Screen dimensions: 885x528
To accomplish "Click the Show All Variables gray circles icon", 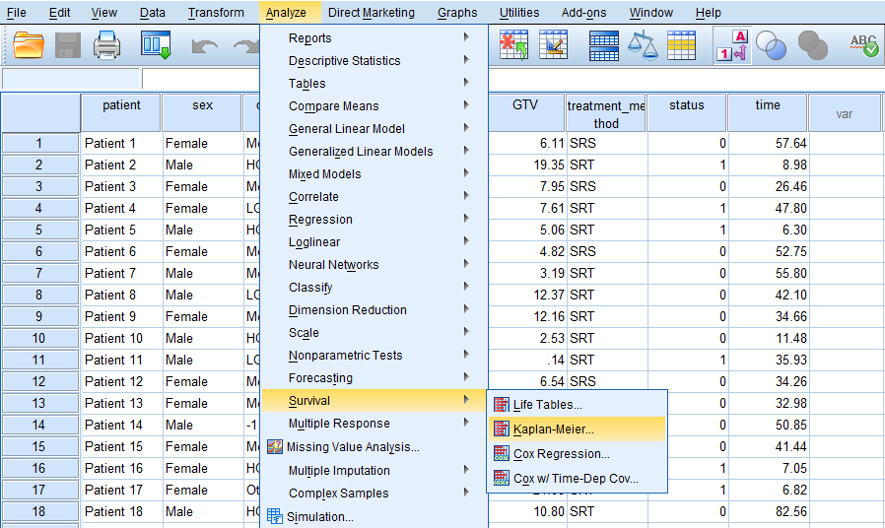I will pos(813,45).
